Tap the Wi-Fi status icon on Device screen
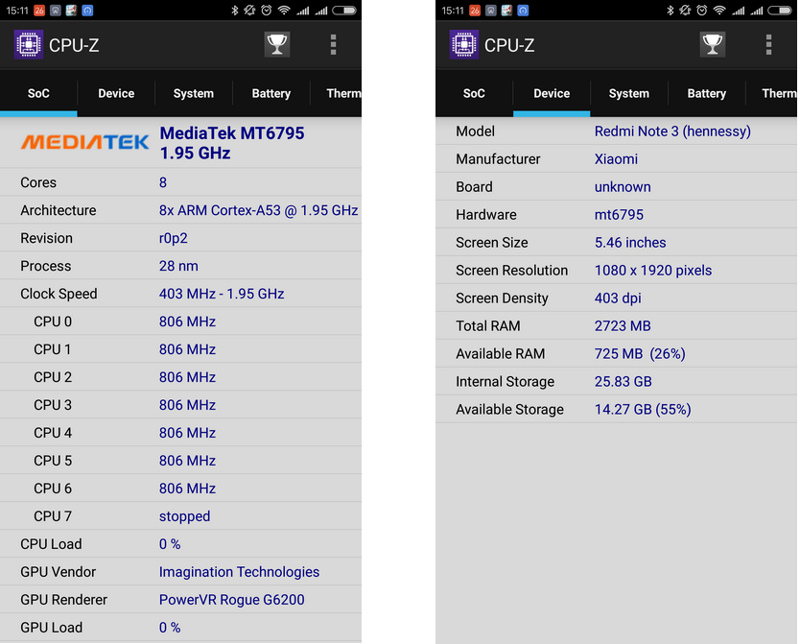800x644 pixels. pos(719,11)
